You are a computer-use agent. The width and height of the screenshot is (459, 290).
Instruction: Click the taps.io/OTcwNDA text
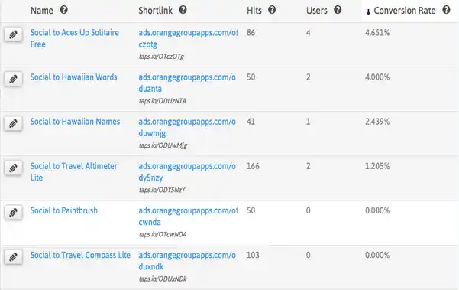[x=163, y=235]
